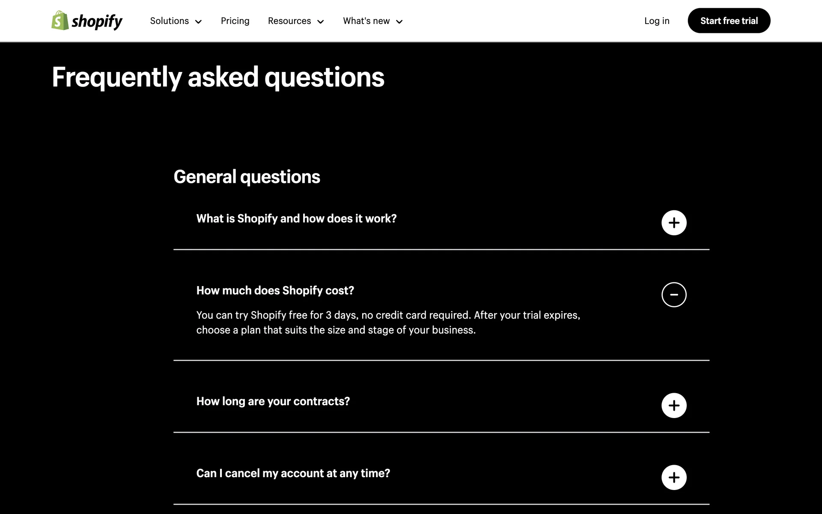This screenshot has height=514, width=822.
Task: Open the Resources menu
Action: point(289,21)
